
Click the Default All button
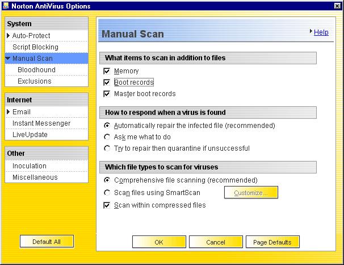pos(47,242)
